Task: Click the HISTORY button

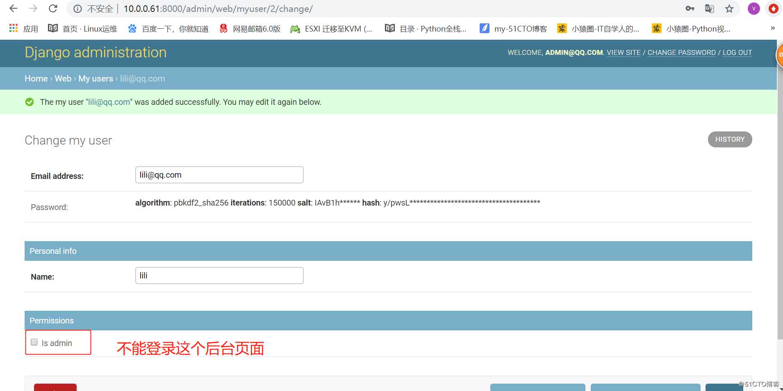Action: [730, 139]
